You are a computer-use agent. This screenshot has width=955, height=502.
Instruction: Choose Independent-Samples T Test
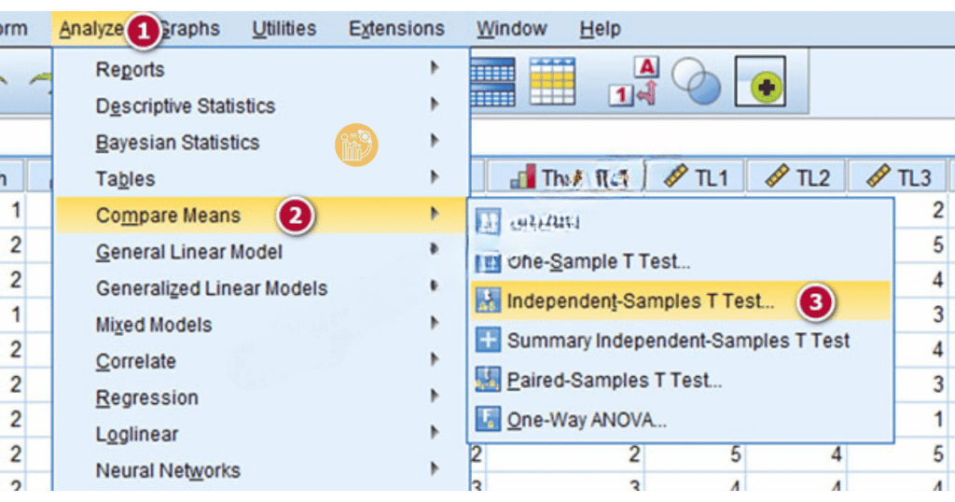[x=640, y=301]
